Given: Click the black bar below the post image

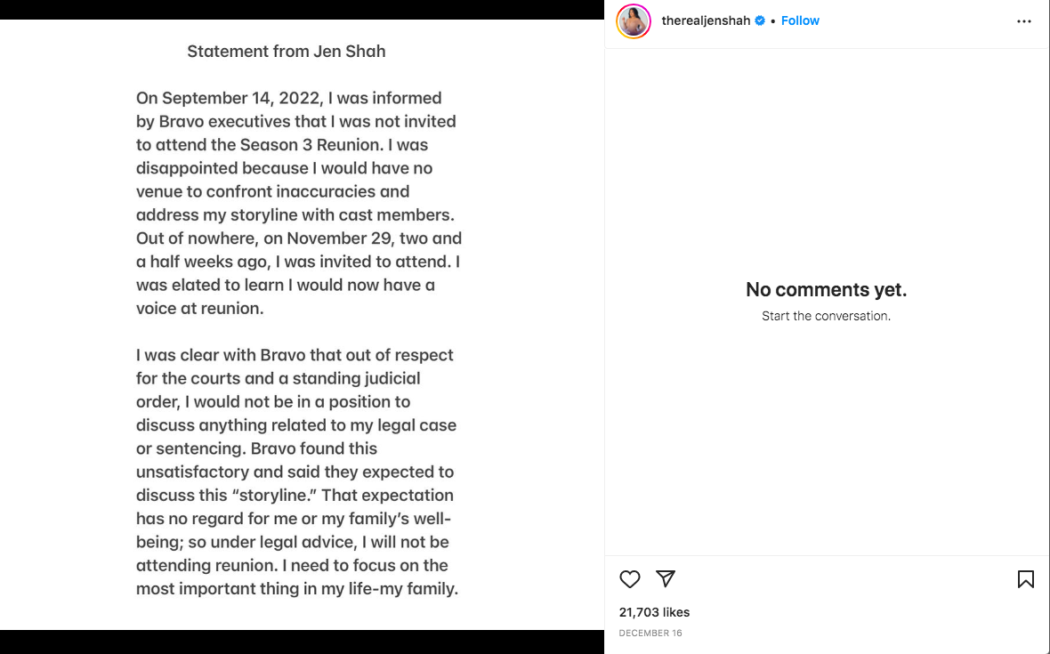Looking at the screenshot, I should click(302, 642).
